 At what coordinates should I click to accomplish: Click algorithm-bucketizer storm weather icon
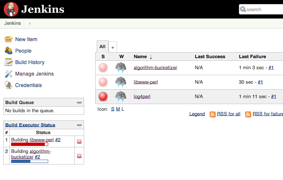121,68
